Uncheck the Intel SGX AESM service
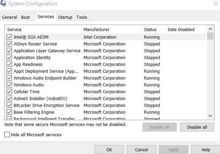Image resolution: width=220 pixels, height=154 pixels. click(9, 37)
